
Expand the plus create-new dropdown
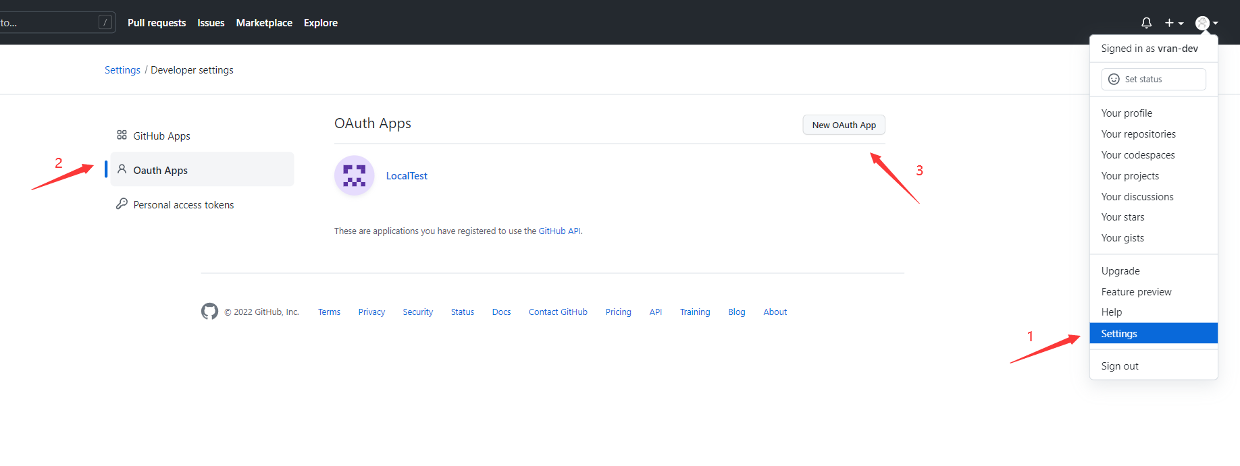[x=1174, y=23]
